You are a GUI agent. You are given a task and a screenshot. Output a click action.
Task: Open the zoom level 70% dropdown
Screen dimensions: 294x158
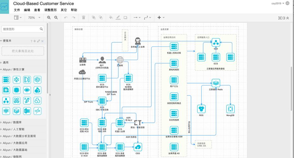(x=34, y=18)
